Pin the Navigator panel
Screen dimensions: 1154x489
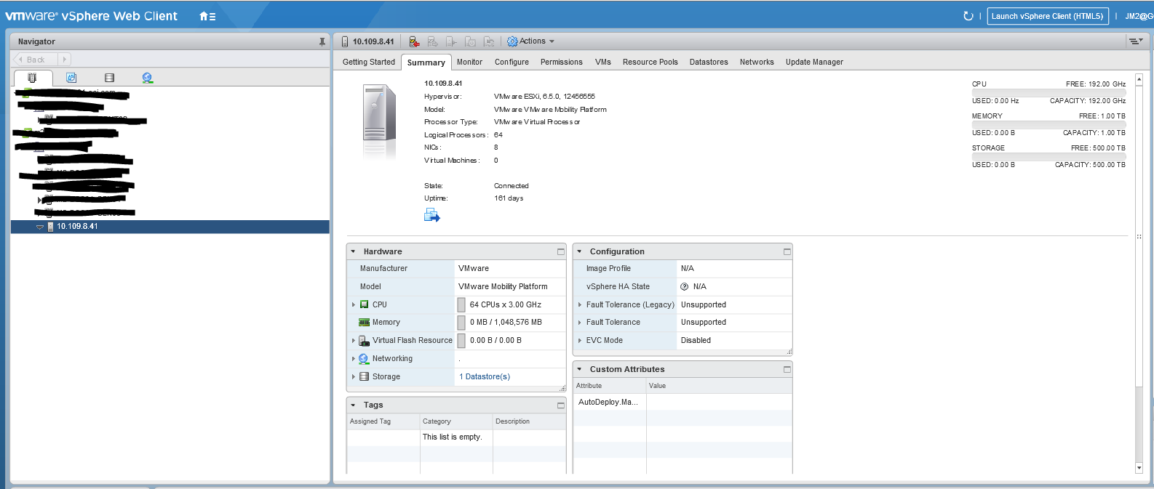(x=322, y=42)
